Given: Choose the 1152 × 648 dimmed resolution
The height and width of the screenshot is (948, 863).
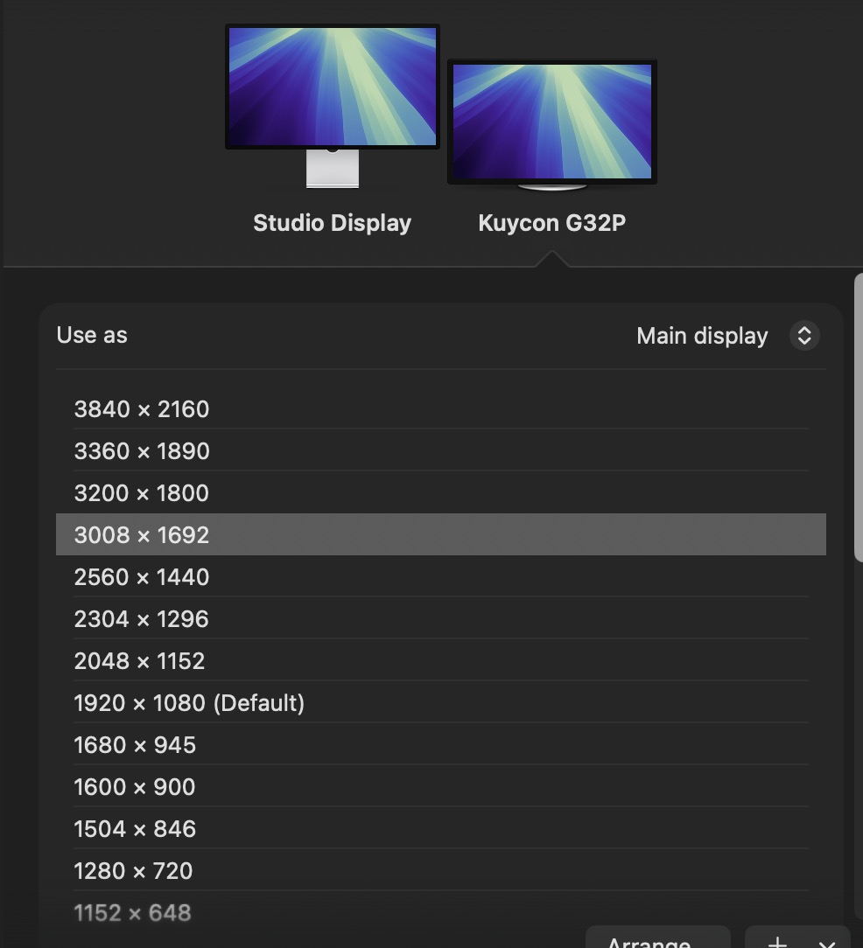Looking at the screenshot, I should 133,912.
